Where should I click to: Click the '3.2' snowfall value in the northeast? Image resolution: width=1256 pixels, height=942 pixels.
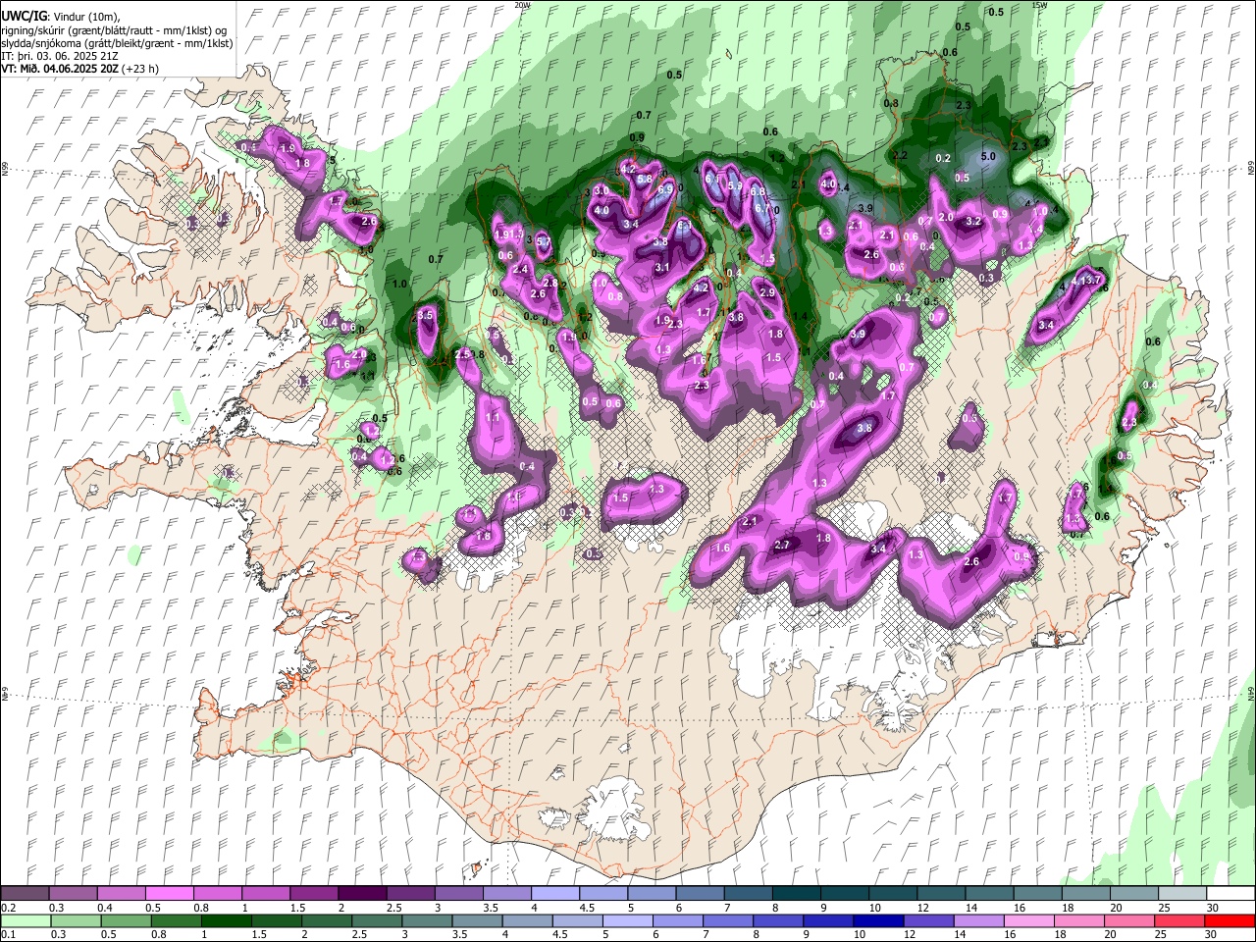(x=973, y=222)
